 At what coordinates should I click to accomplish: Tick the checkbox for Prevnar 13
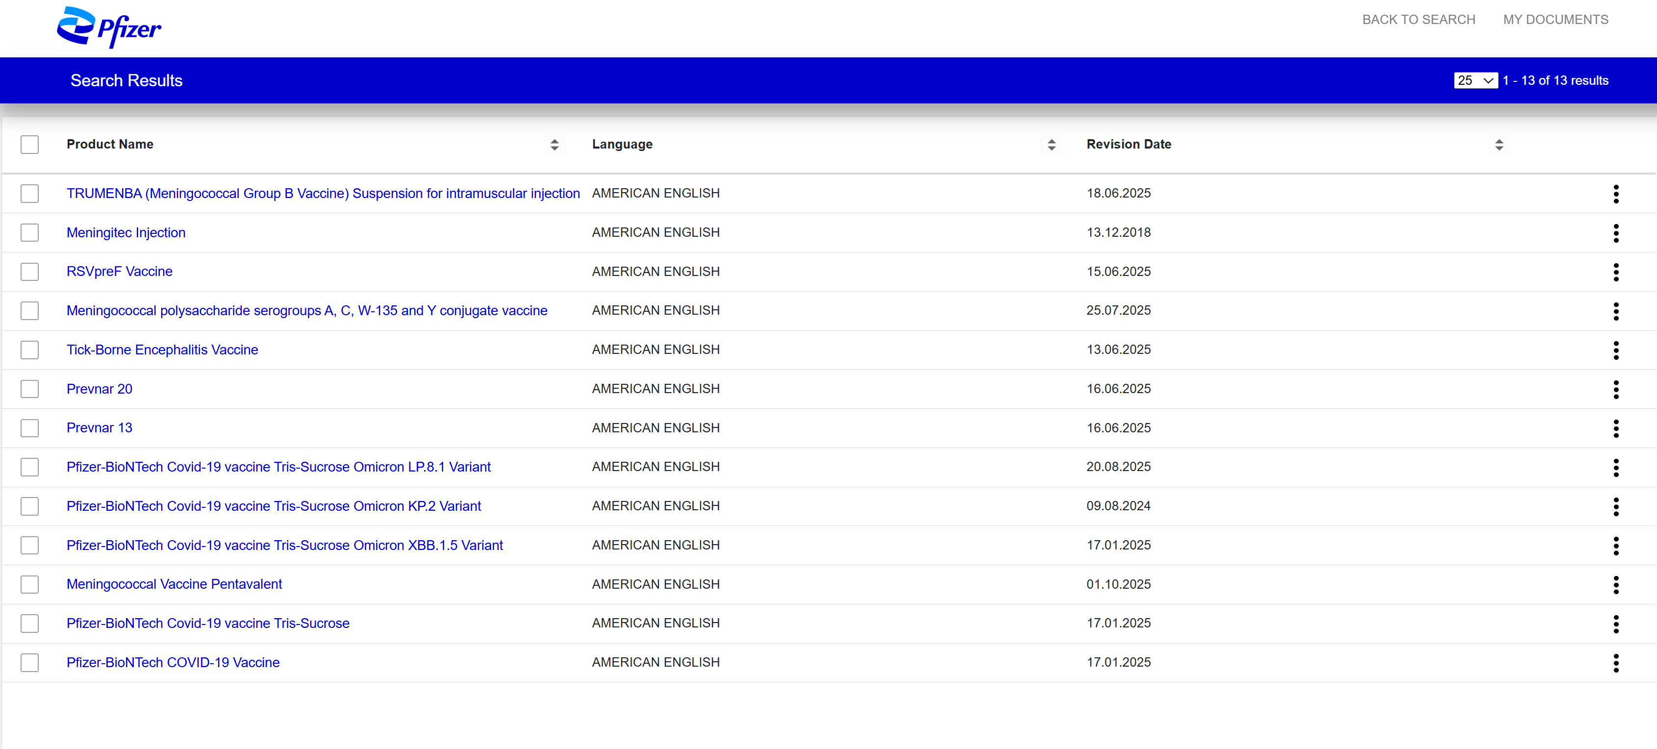29,428
